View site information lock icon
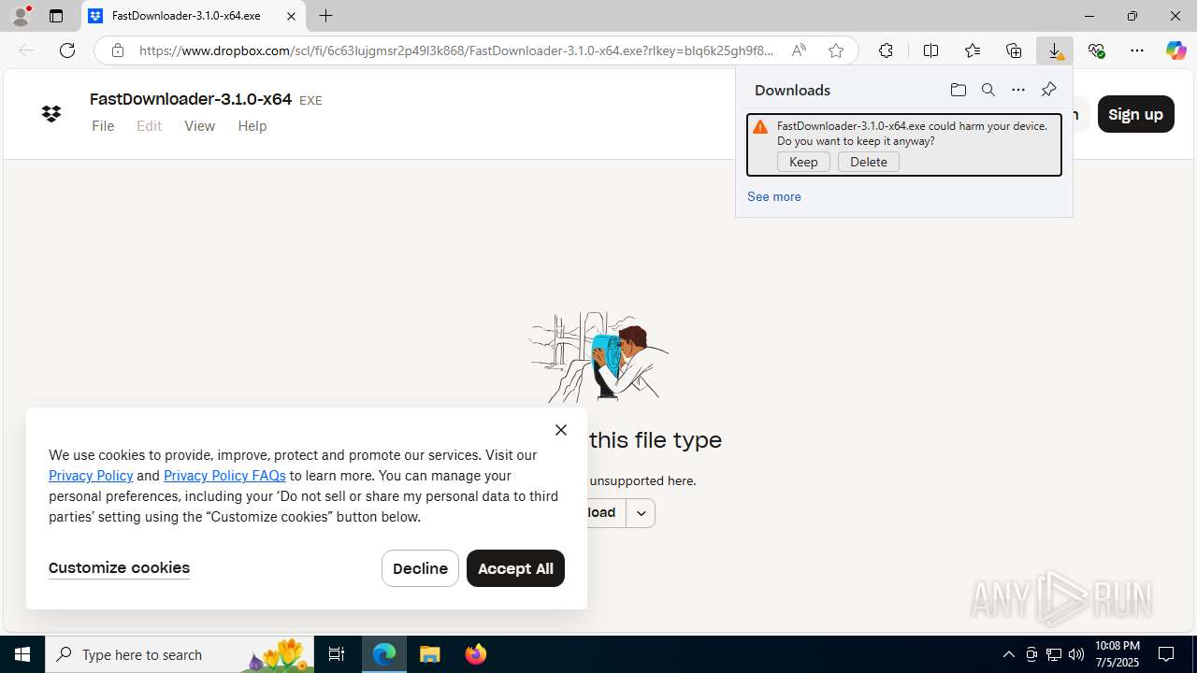 (x=118, y=50)
